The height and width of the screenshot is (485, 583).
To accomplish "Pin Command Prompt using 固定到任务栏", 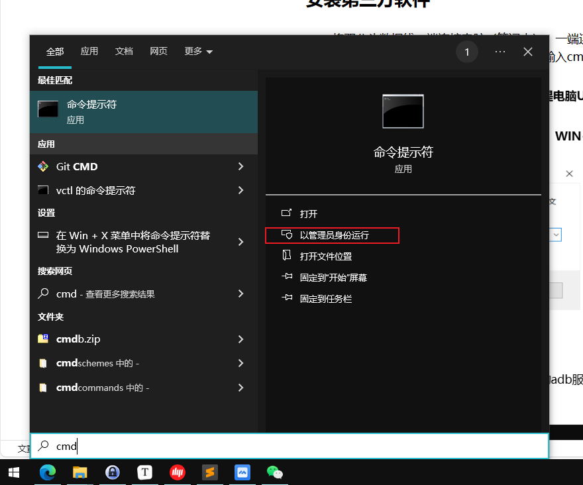I will [x=325, y=299].
